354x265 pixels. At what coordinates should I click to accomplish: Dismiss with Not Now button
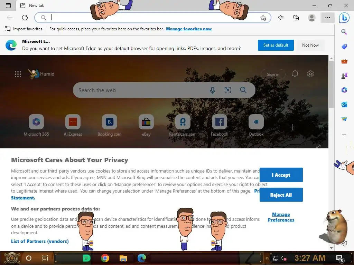(310, 45)
